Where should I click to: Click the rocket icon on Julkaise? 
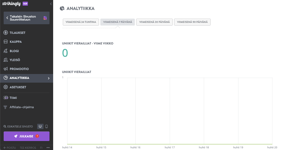click(16, 136)
